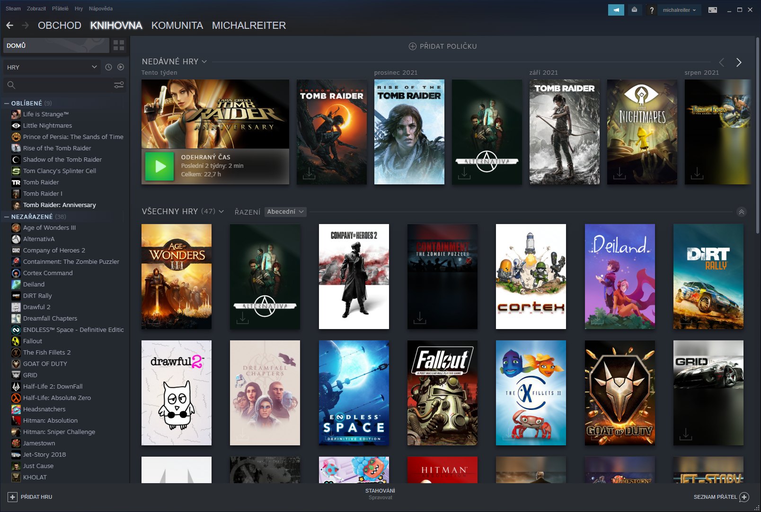Click the plus icon next to Přidat hru
The image size is (761, 512).
pos(13,497)
